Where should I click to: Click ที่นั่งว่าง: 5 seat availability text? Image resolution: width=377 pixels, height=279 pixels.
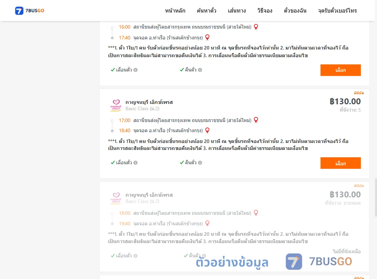(350, 110)
